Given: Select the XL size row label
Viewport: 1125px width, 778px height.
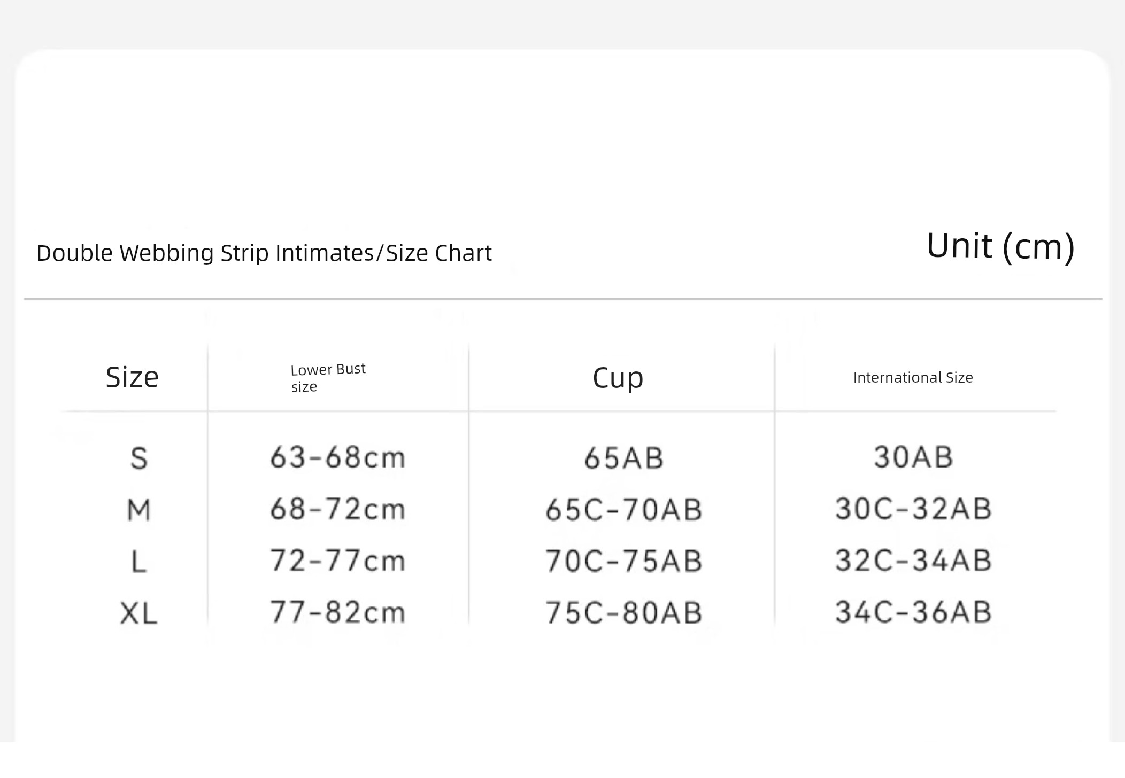Looking at the screenshot, I should tap(139, 613).
